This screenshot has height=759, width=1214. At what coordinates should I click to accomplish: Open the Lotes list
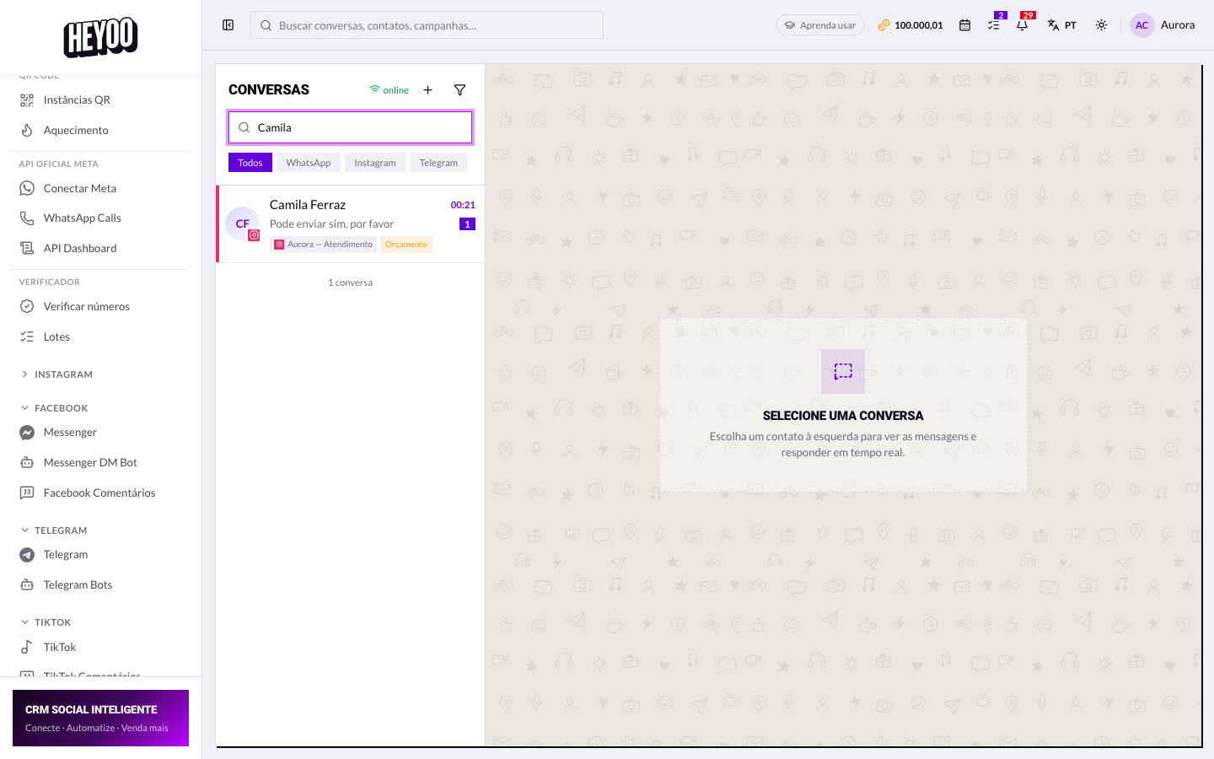click(100, 336)
